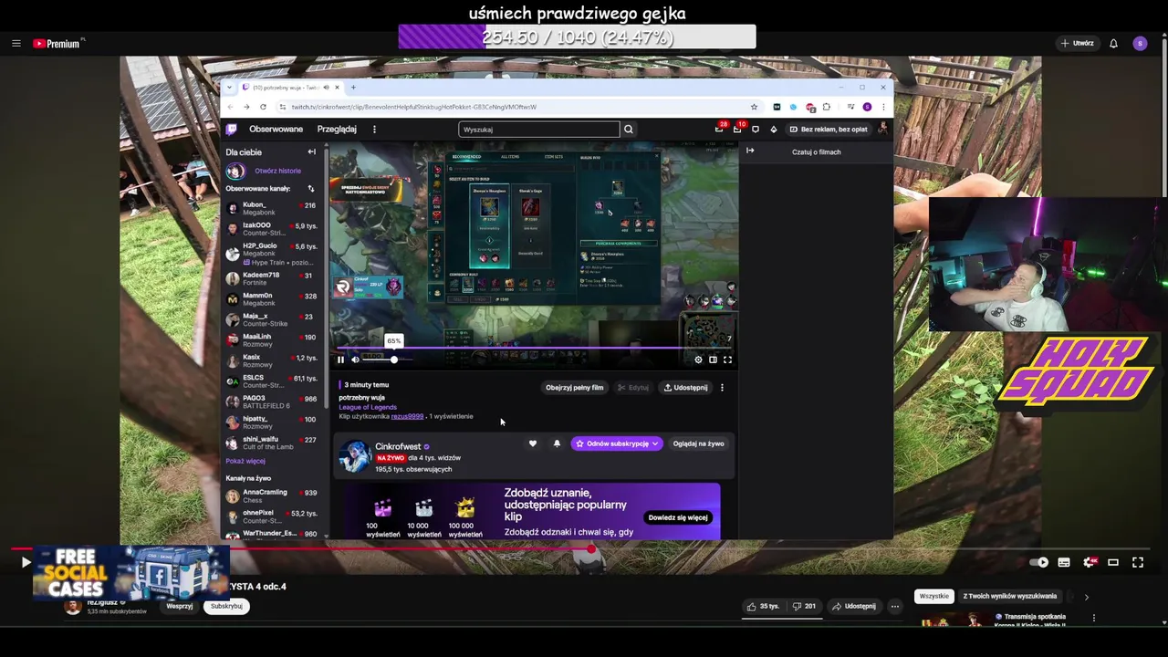Expand 'Odnów subskrypcję' dropdown
1168x657 pixels.
click(616, 443)
